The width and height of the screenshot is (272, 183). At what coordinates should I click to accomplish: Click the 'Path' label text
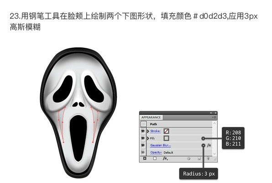(153, 124)
